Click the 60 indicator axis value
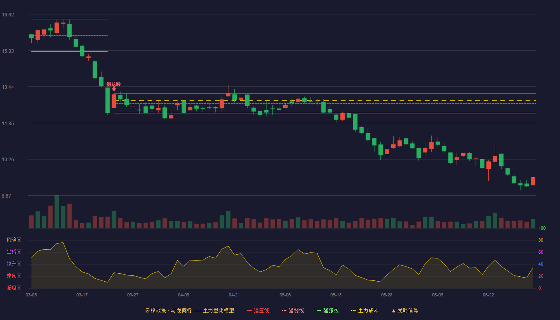 click(x=541, y=252)
